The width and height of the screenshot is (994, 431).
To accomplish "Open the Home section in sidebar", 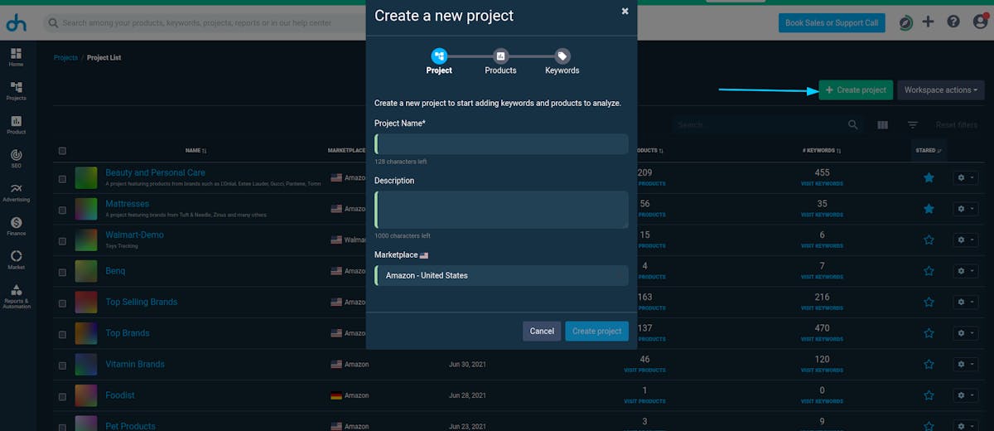I will pos(17,56).
